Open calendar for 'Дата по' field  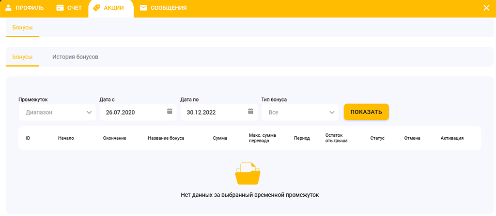coord(250,112)
